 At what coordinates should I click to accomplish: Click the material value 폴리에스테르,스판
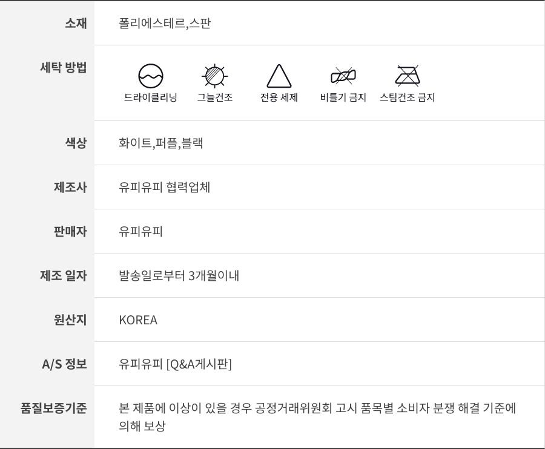point(165,24)
